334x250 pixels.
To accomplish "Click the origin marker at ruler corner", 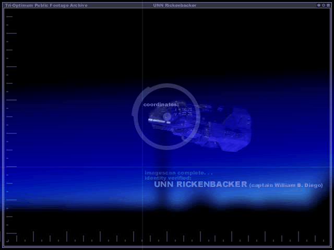I will click(x=7, y=241).
